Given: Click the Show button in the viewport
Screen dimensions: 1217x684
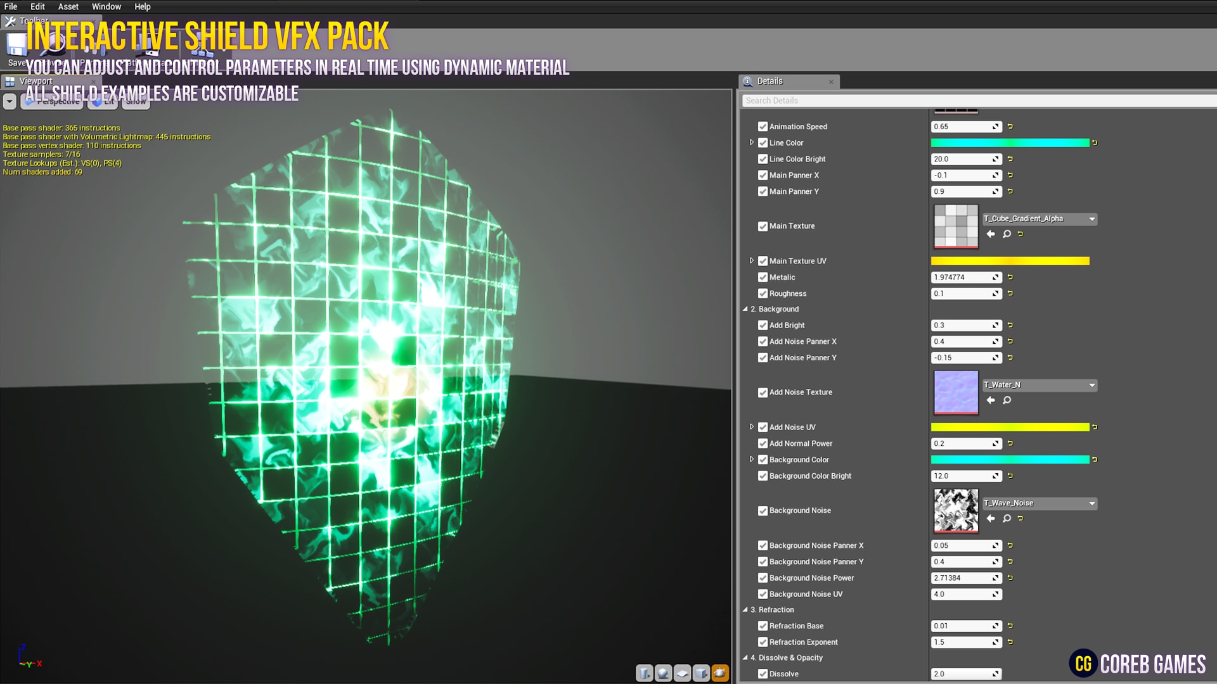Looking at the screenshot, I should coord(135,101).
